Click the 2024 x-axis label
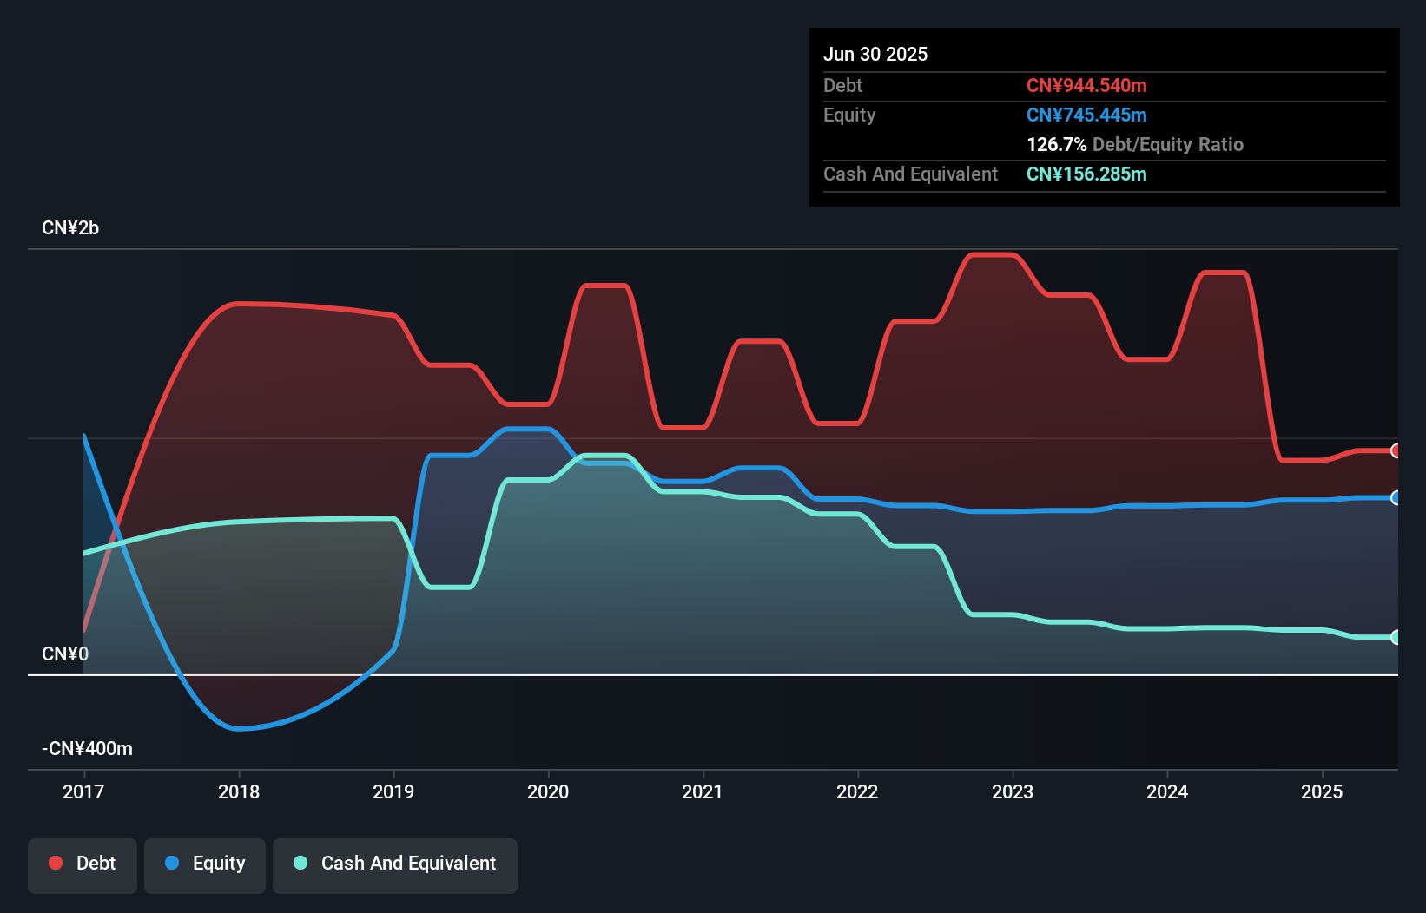This screenshot has width=1426, height=913. (1167, 791)
